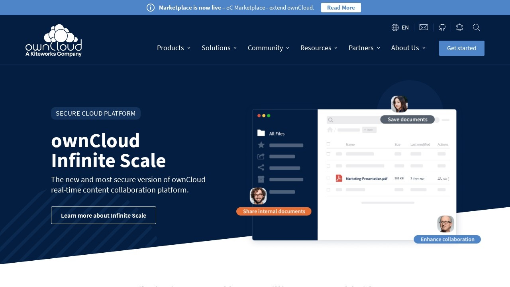Open the About Us menu
This screenshot has height=287, width=510.
tap(405, 48)
